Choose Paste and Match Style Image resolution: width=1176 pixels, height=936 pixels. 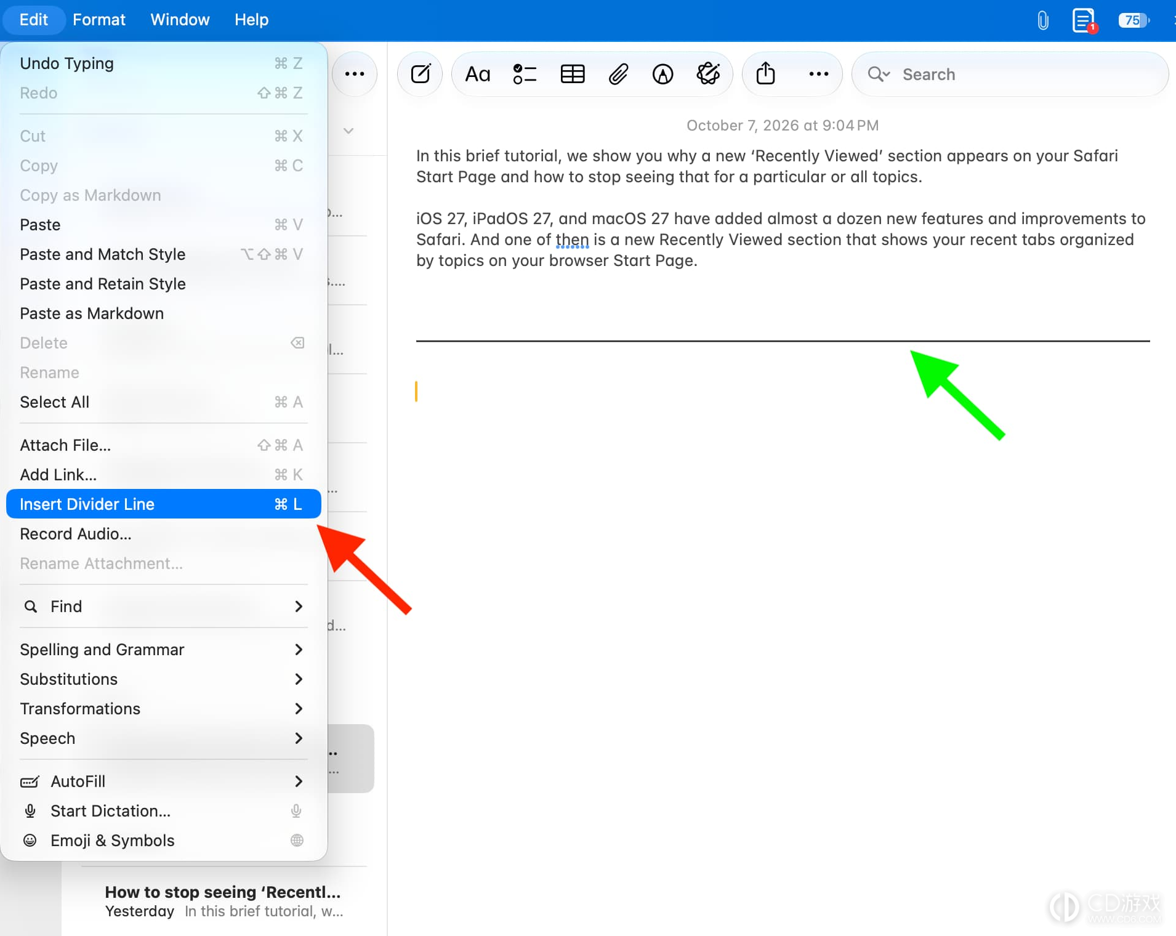163,254
